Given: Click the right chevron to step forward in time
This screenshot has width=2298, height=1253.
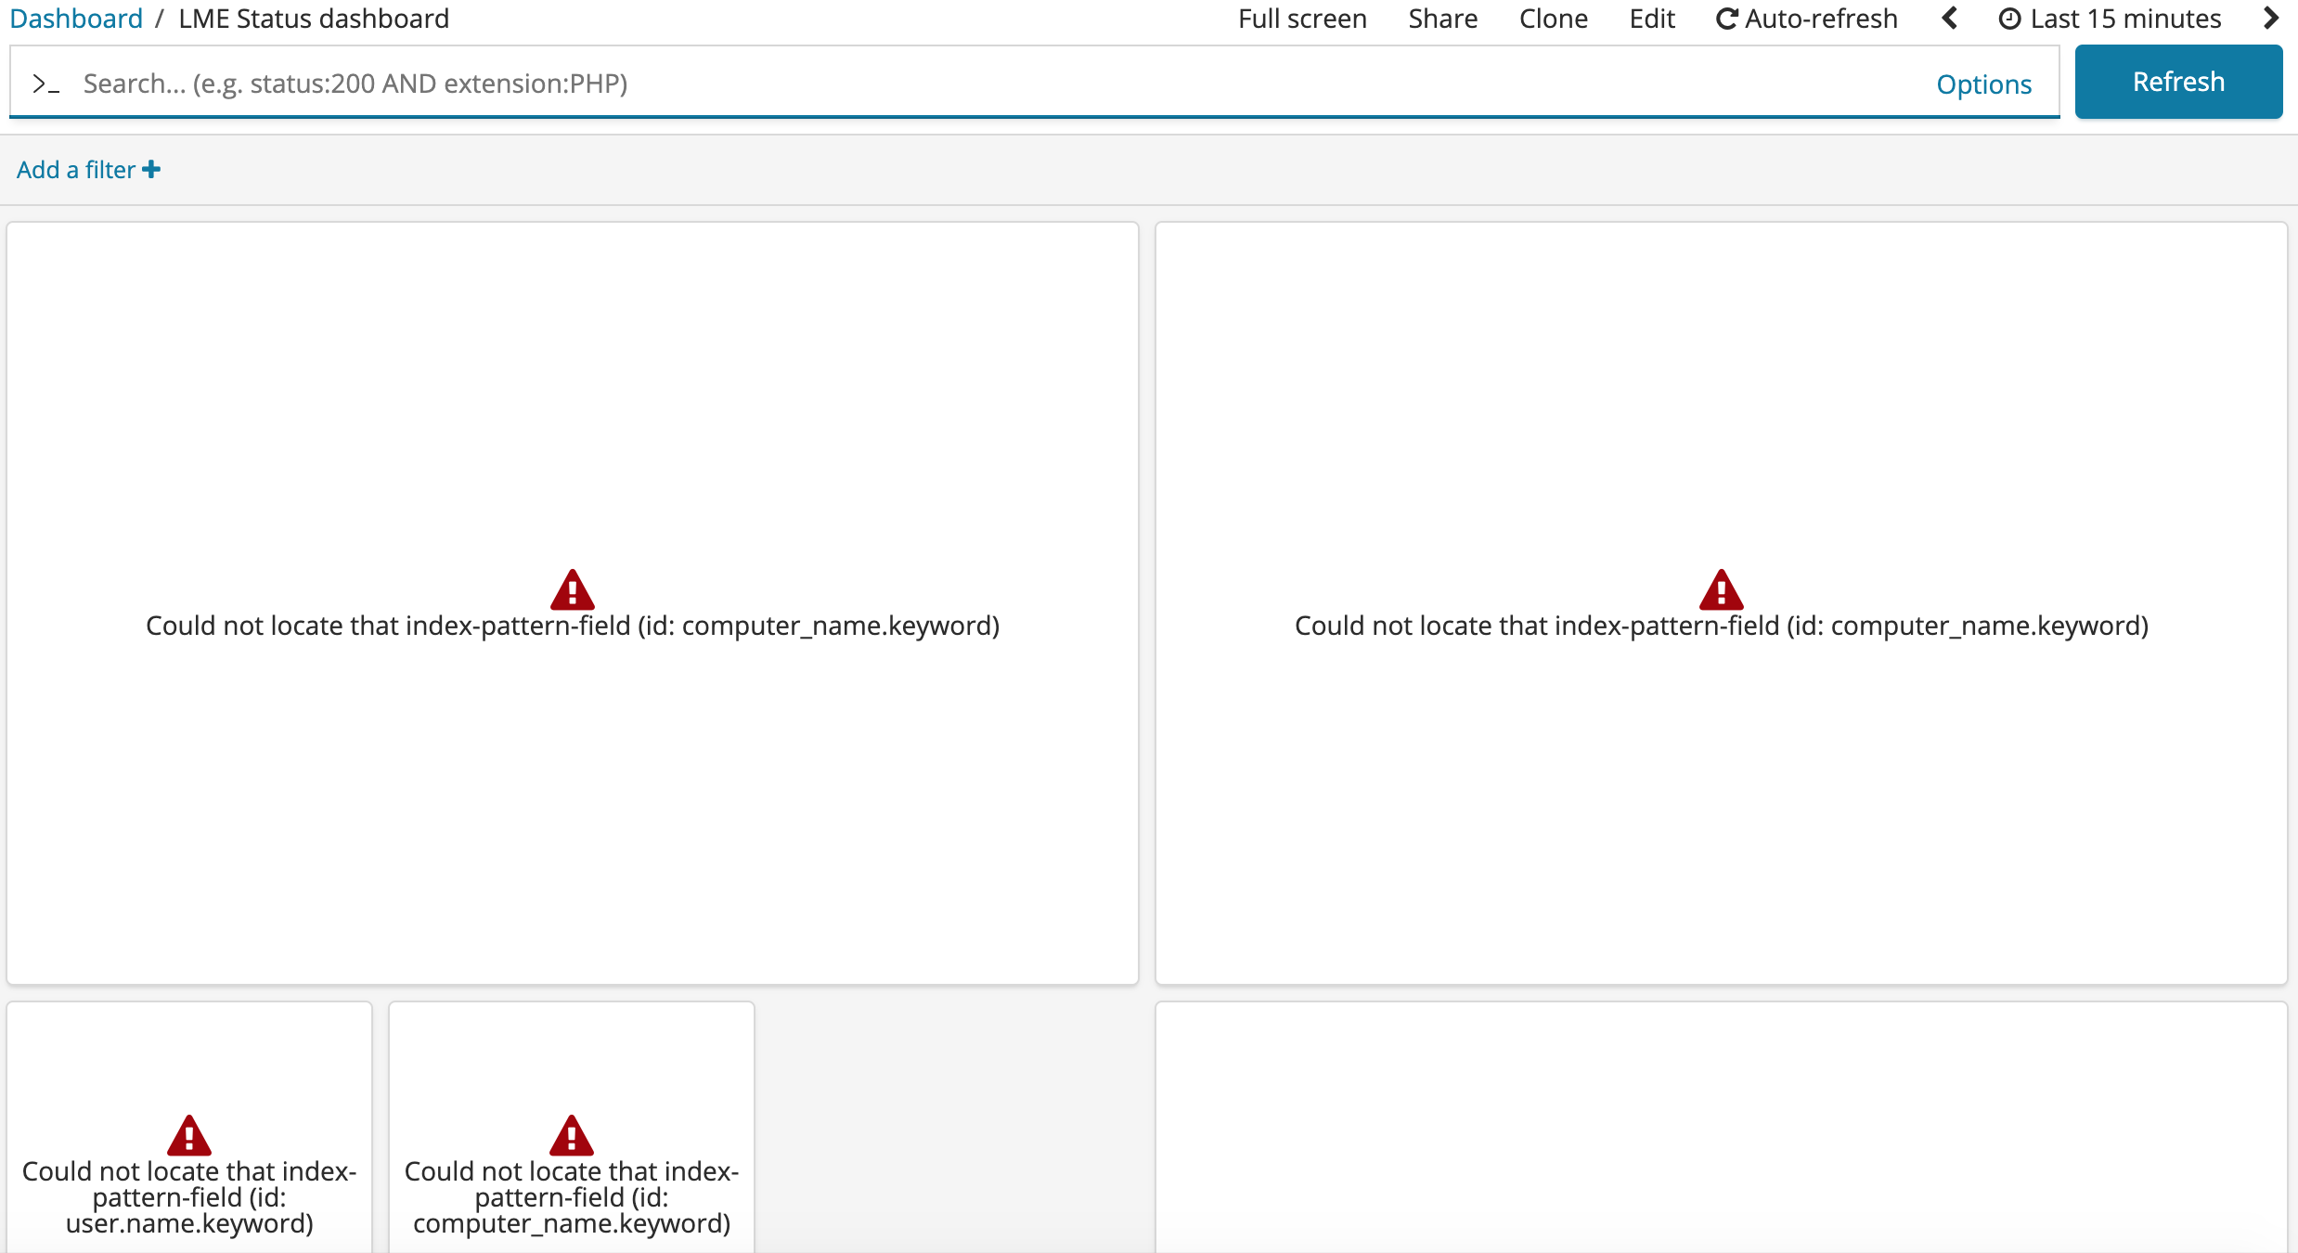Looking at the screenshot, I should pos(2271,18).
